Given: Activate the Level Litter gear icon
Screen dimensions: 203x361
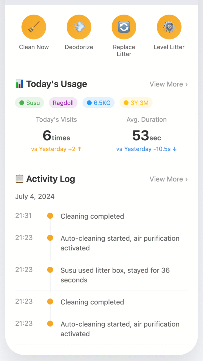Looking at the screenshot, I should tap(169, 27).
